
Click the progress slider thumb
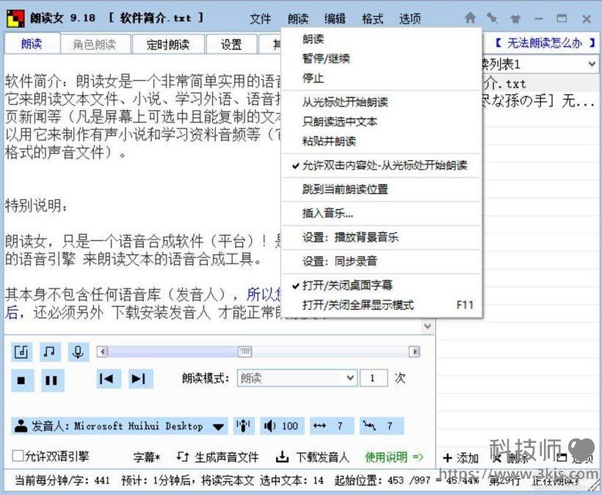tap(244, 351)
